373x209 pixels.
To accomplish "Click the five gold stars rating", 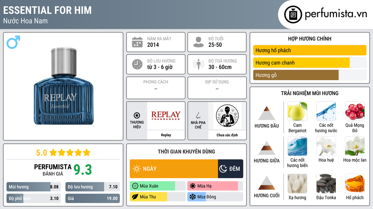I will [x=70, y=152].
